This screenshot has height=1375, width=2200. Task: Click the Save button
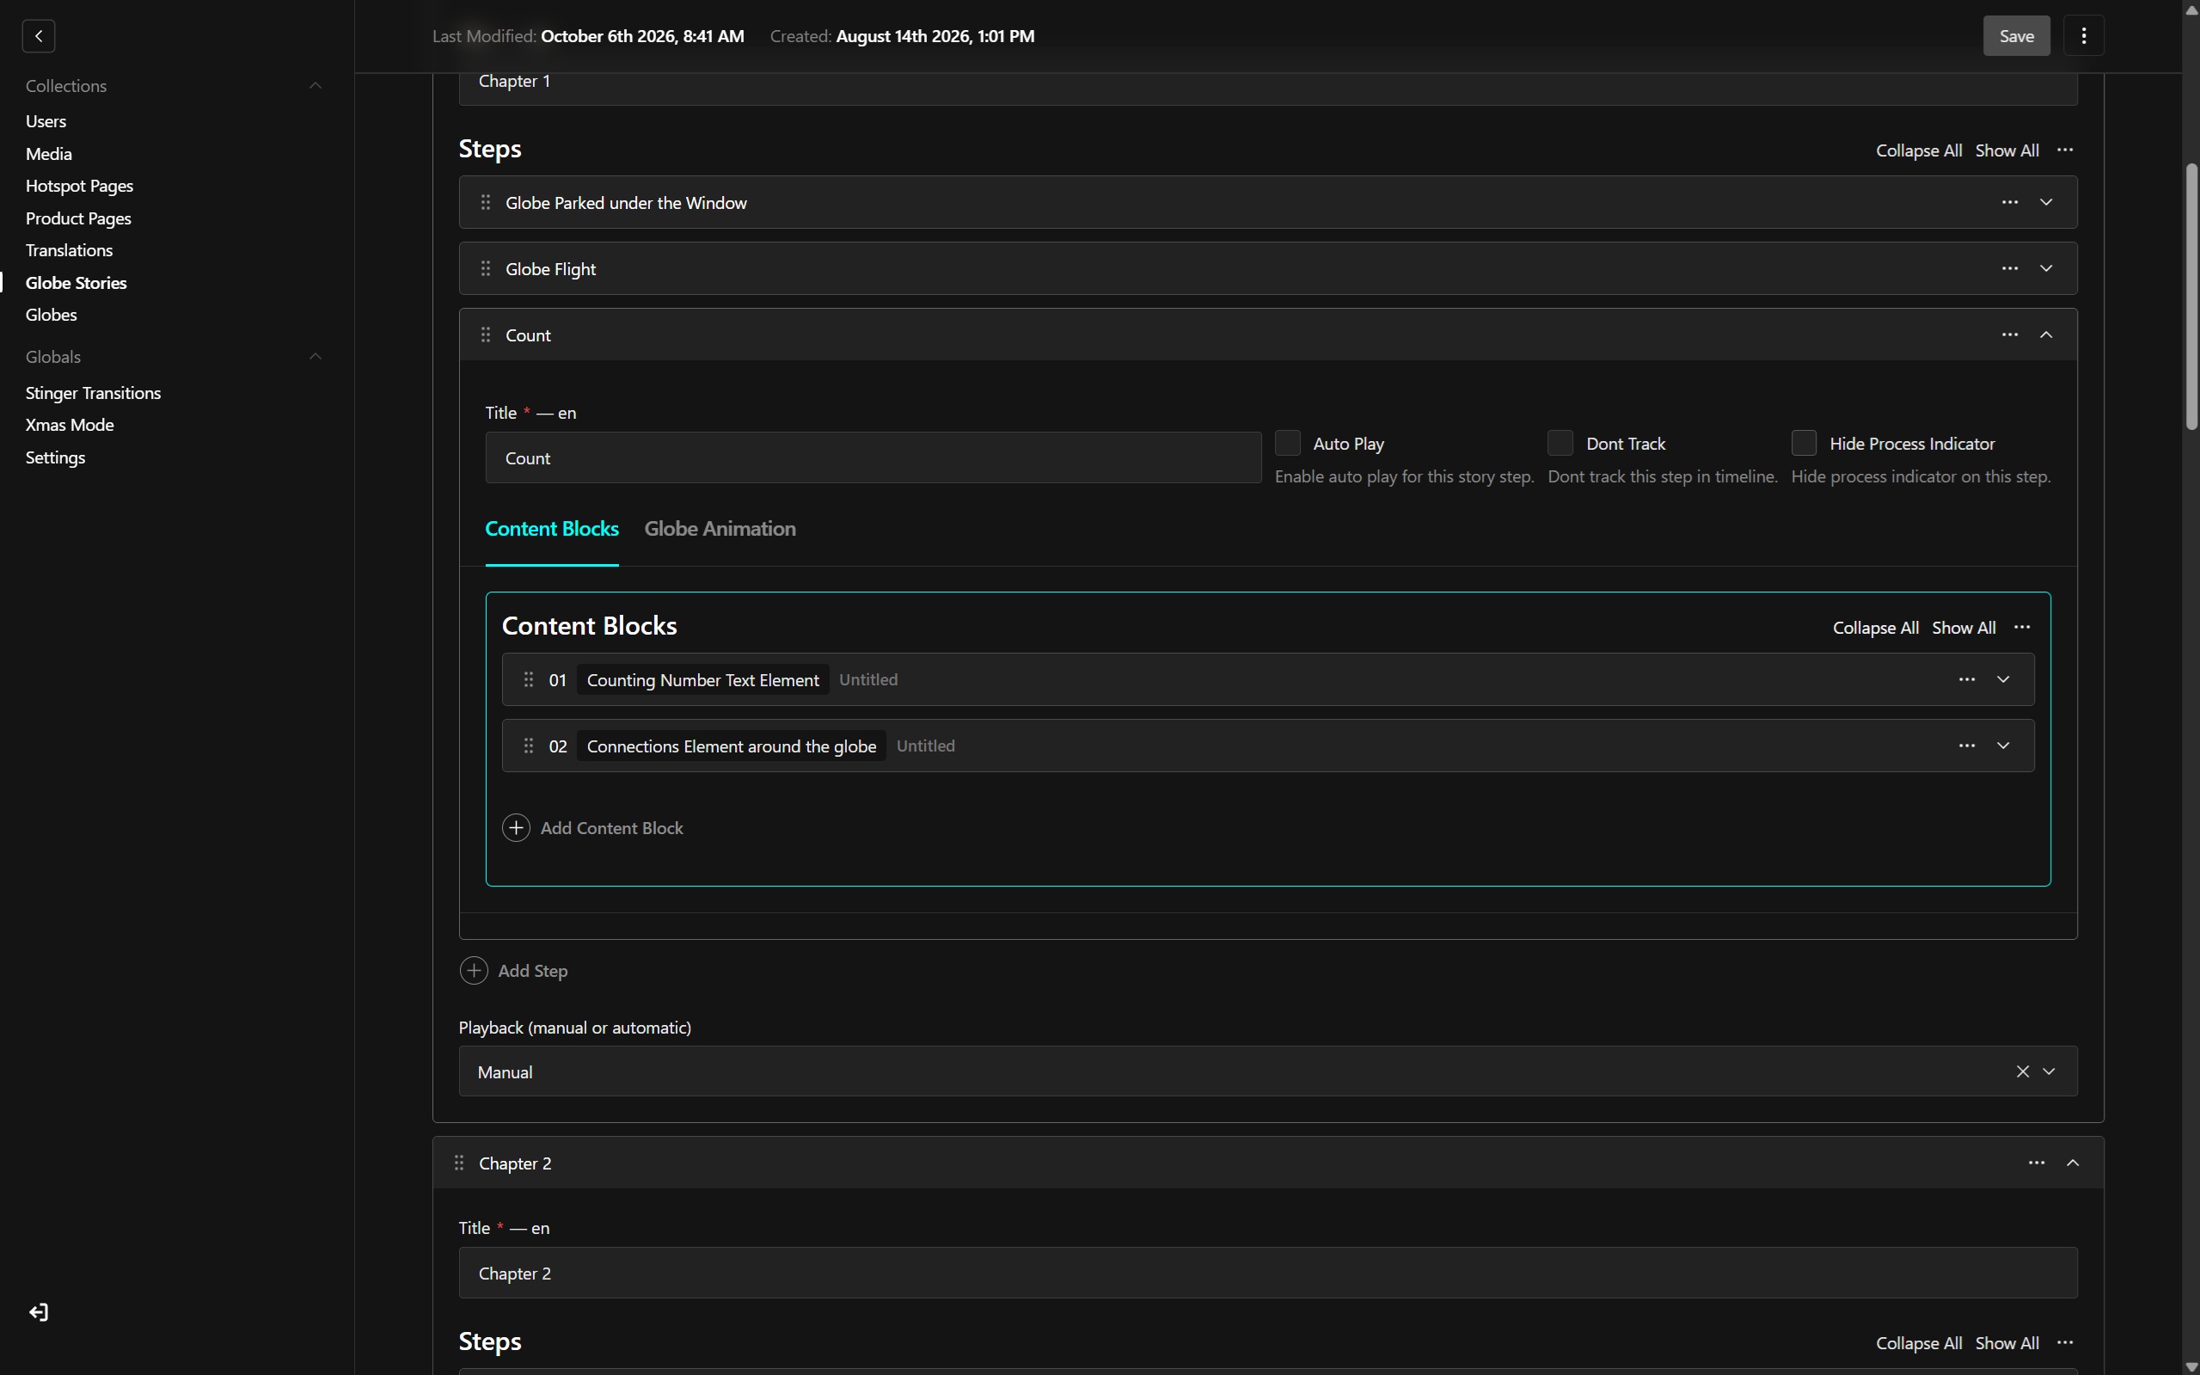click(x=2016, y=36)
